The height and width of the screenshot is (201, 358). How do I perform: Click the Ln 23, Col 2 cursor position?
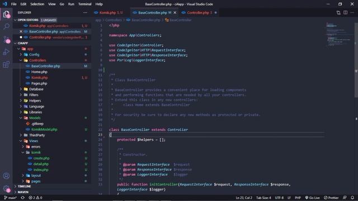pos(244,198)
